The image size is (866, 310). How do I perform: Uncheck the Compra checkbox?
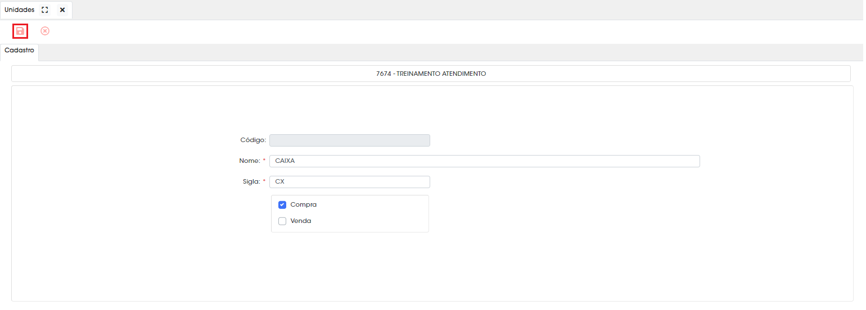[x=282, y=205]
